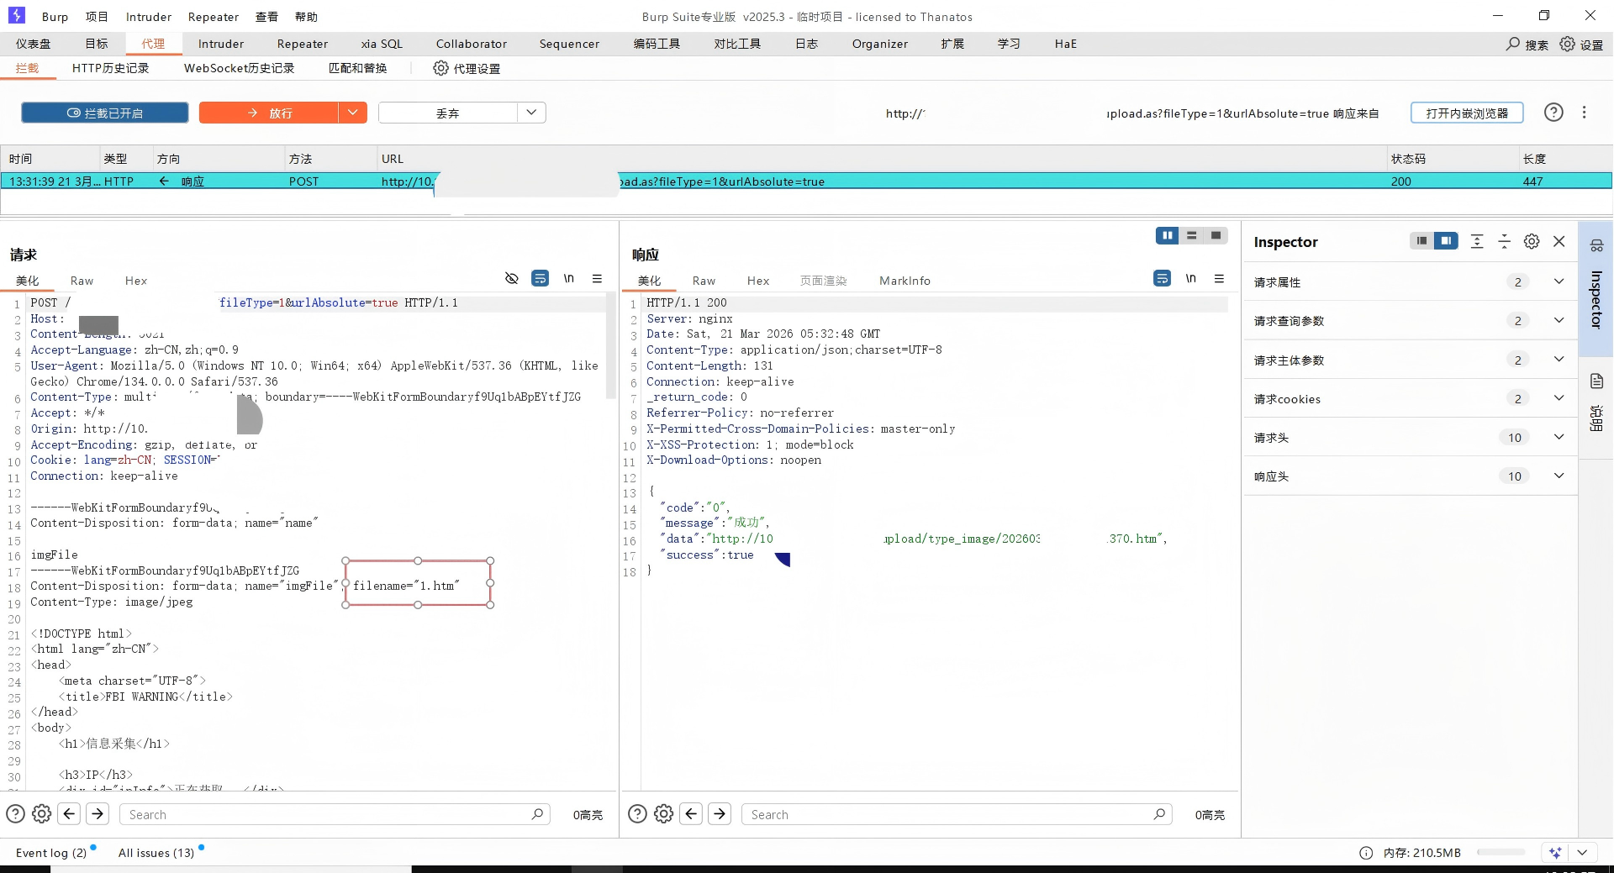Switch to side-by-side request/response layout
Viewport: 1614px width, 873px height.
[1167, 236]
